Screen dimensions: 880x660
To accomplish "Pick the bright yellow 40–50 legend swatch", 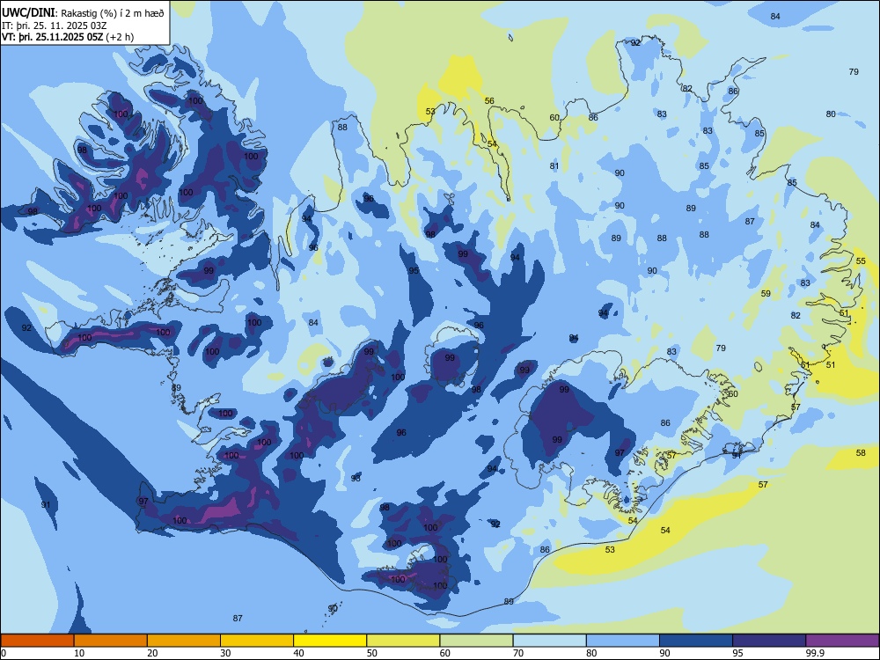I will [x=330, y=641].
